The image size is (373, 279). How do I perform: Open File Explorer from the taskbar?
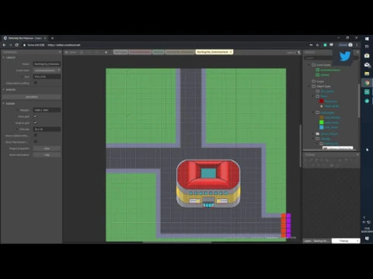click(367, 74)
